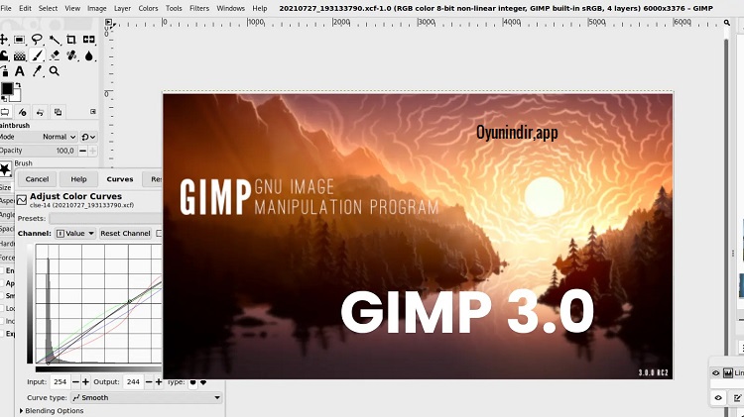
Task: Toggle the checkbox next to Reset Channel
Action: pyautogui.click(x=159, y=233)
